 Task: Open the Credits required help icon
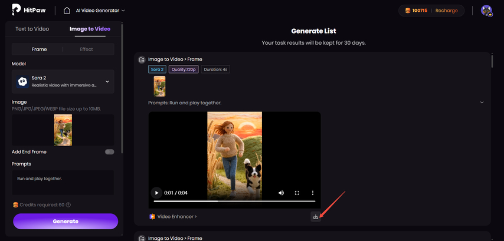click(68, 204)
